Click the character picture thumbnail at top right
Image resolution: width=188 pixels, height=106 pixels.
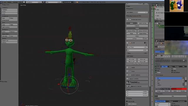[x=177, y=6]
